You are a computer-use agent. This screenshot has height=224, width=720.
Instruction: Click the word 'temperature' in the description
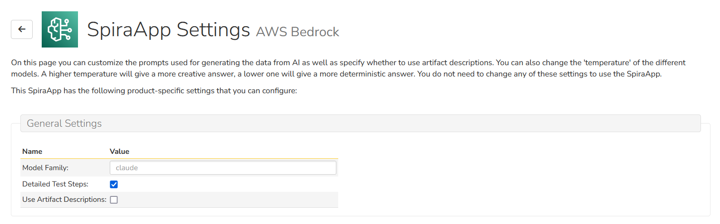coord(607,62)
